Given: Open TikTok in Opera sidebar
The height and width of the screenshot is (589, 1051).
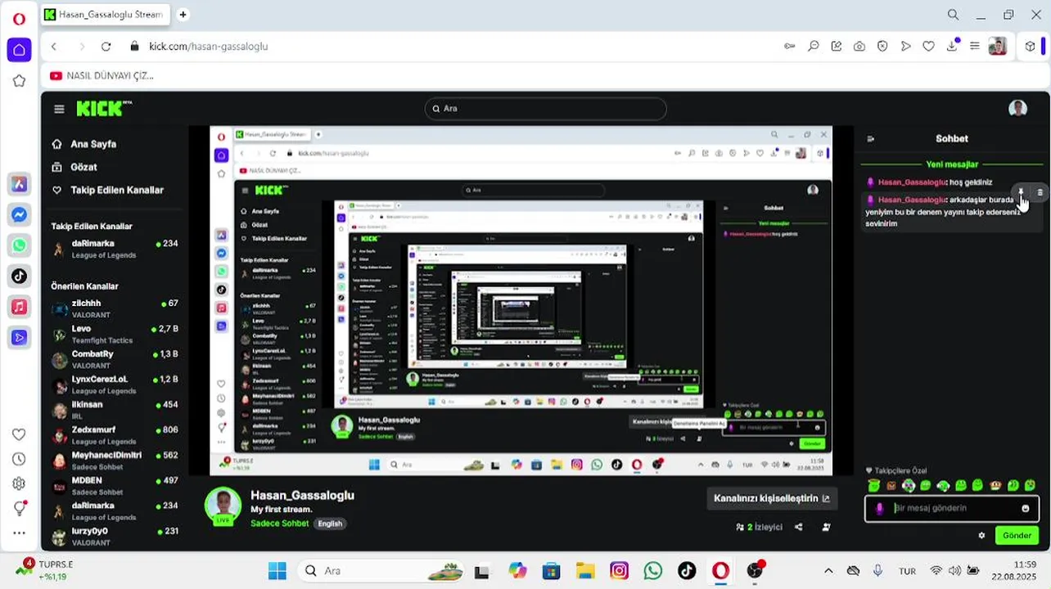Looking at the screenshot, I should click(x=19, y=276).
